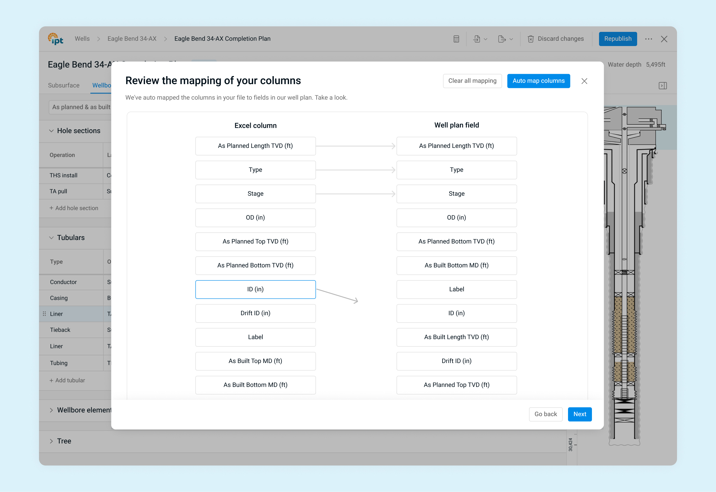Collapse the Hole sections group

[51, 131]
